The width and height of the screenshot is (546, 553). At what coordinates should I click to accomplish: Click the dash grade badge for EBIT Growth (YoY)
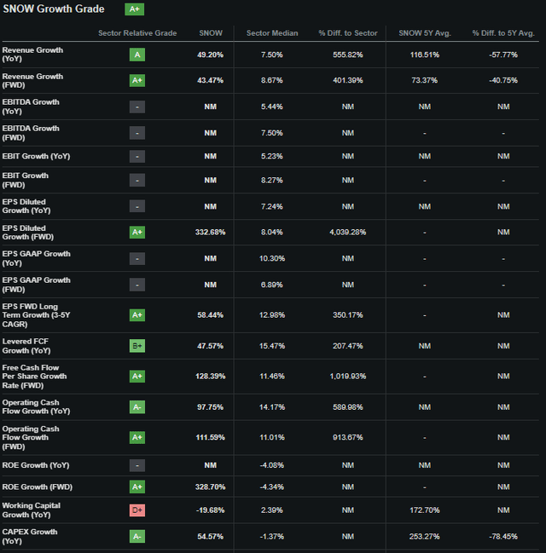137,156
